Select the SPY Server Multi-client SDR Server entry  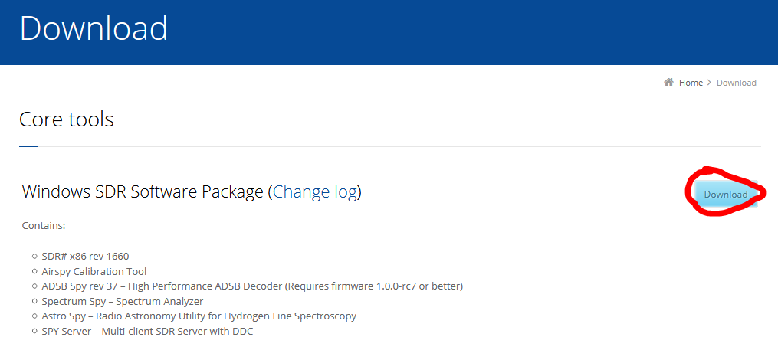[x=147, y=332]
